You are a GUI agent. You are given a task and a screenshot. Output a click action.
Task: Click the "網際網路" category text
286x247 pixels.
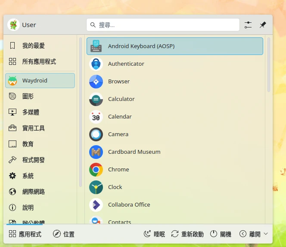[x=33, y=192]
